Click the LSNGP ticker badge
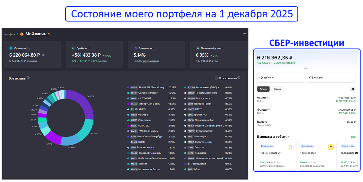The image size is (363, 182). click(x=191, y=93)
